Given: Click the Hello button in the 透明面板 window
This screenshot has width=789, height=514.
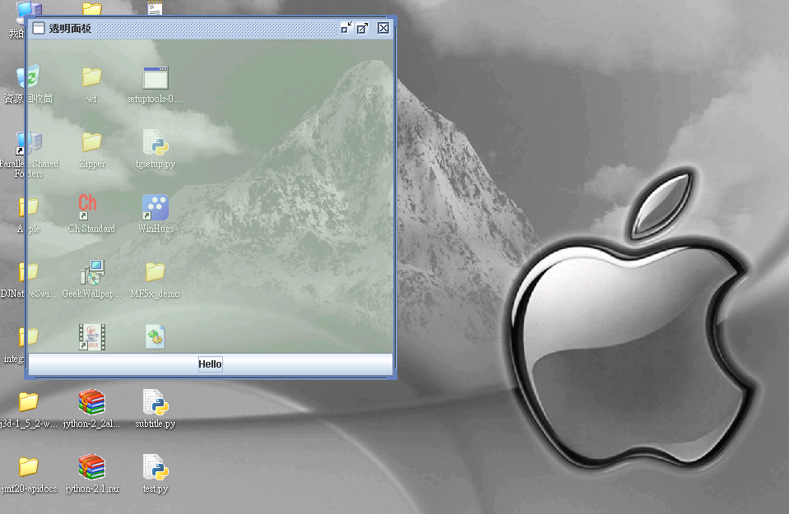Looking at the screenshot, I should 210,364.
